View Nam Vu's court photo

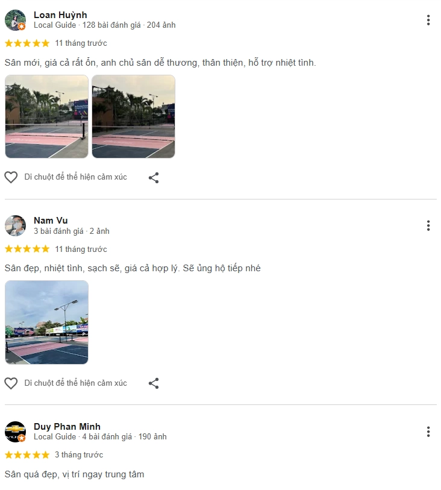tap(47, 322)
